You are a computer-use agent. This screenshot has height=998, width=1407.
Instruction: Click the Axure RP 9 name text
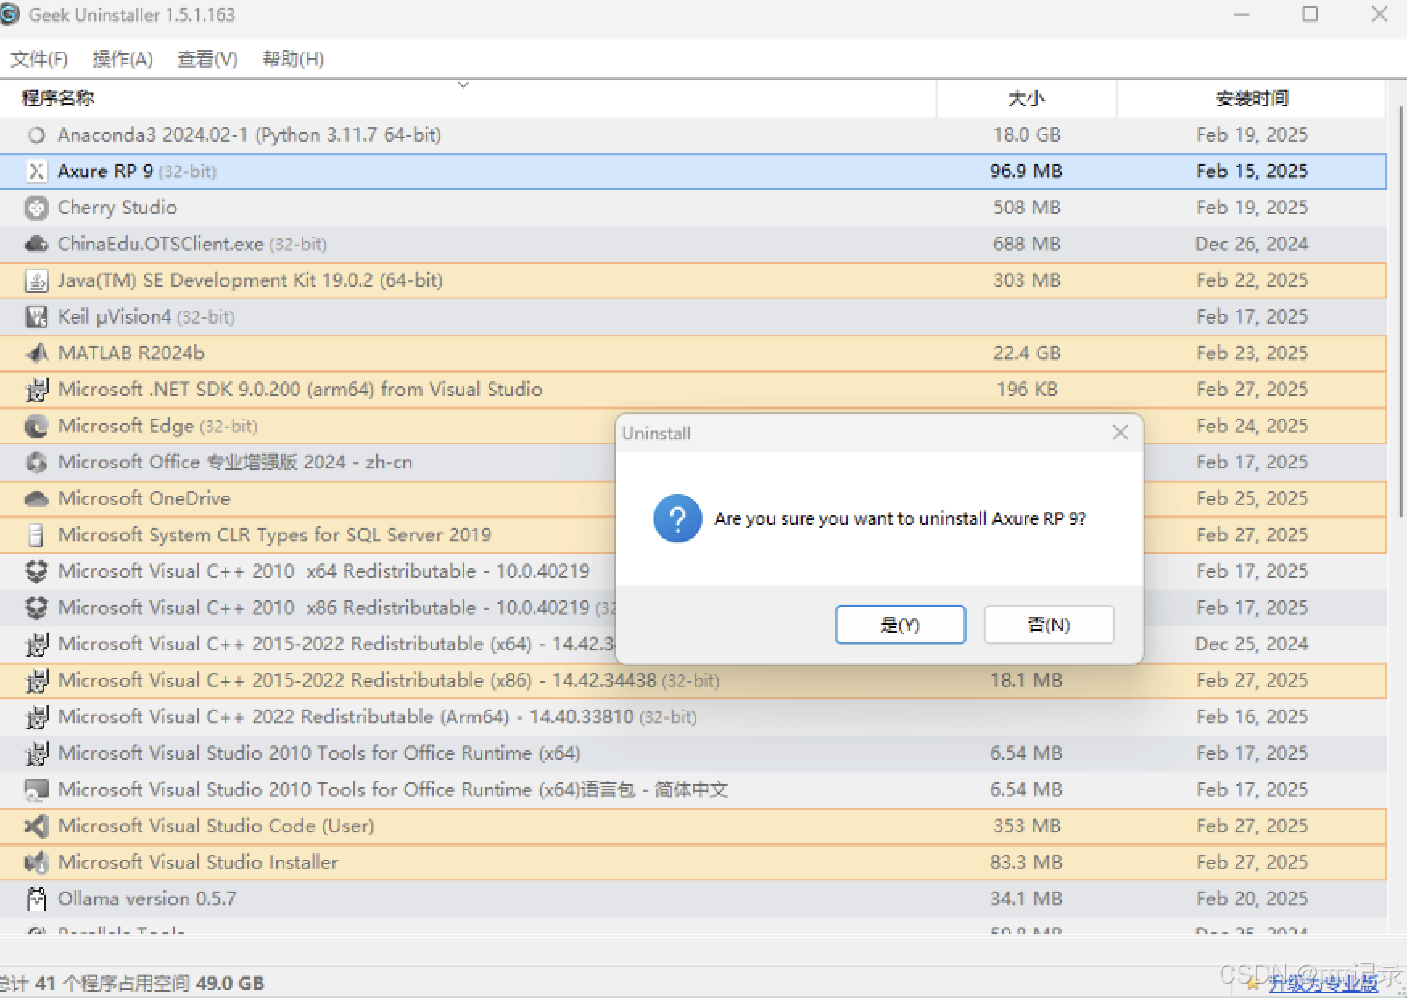105,171
